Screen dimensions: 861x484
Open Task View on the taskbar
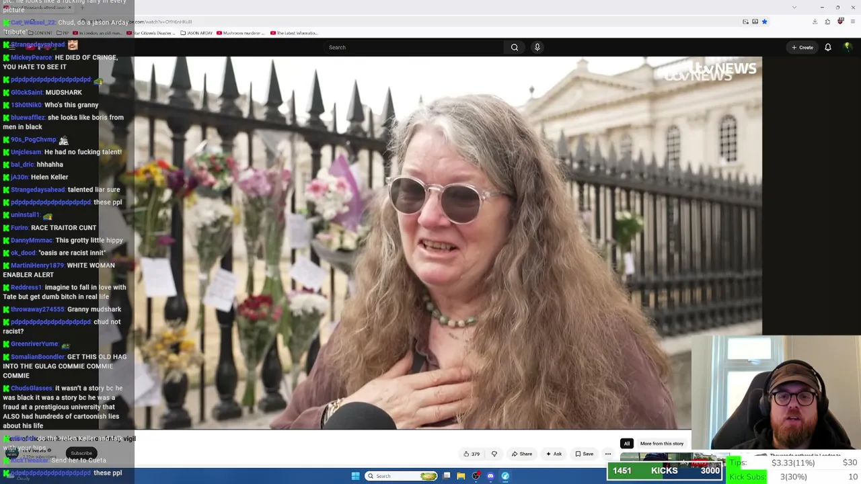[x=447, y=476]
